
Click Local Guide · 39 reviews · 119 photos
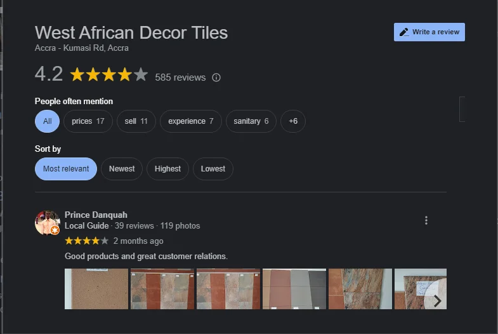(x=132, y=225)
